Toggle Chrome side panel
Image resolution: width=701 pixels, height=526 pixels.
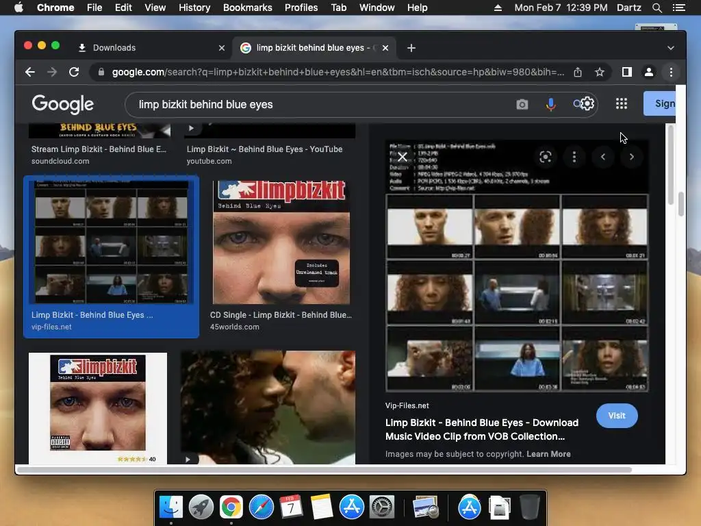[627, 72]
